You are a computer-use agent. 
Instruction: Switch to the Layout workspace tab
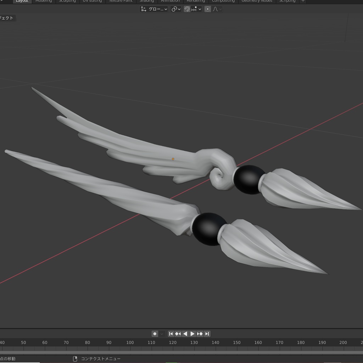pos(22,1)
